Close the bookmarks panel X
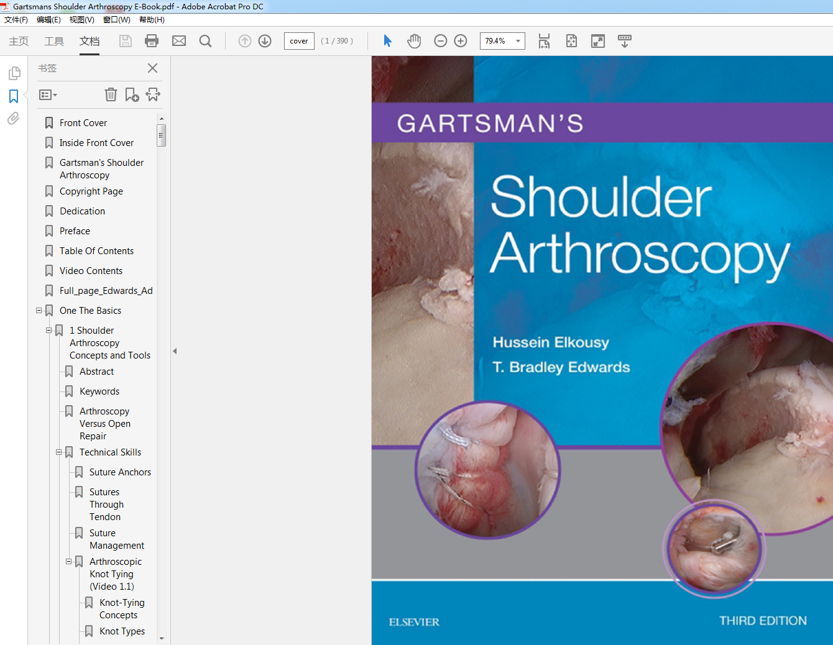The height and width of the screenshot is (645, 833). click(x=152, y=68)
